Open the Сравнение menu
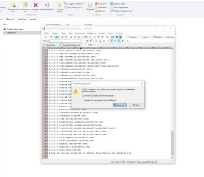This screenshot has width=204, height=177. click(x=80, y=33)
